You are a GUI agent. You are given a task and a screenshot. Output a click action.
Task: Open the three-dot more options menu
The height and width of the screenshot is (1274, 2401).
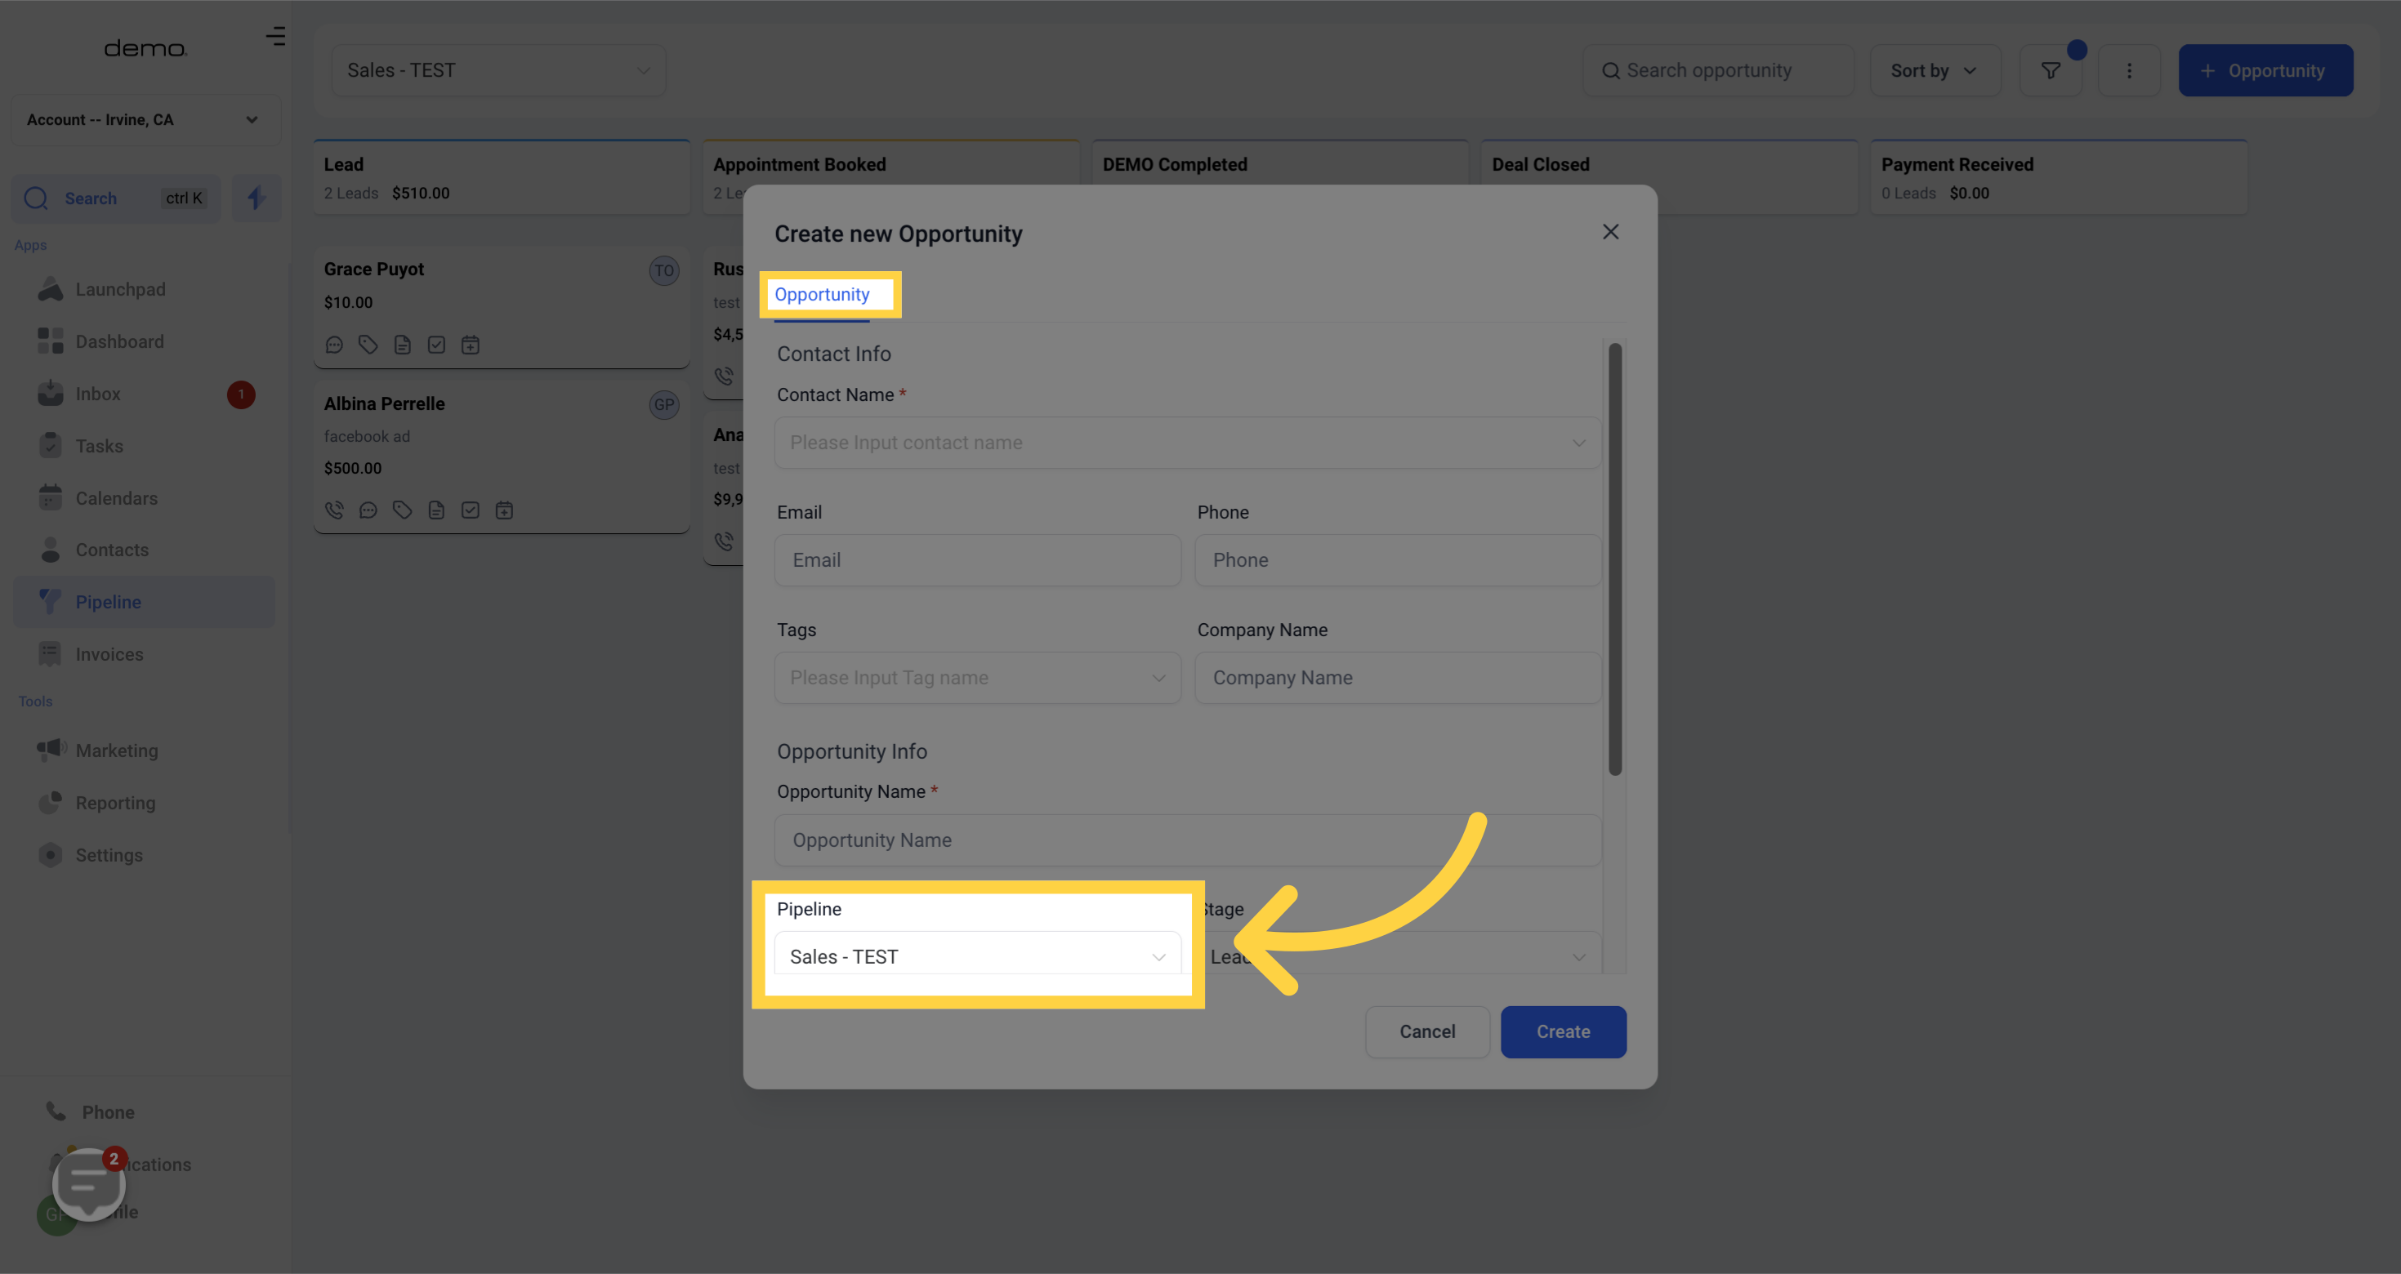point(2128,71)
